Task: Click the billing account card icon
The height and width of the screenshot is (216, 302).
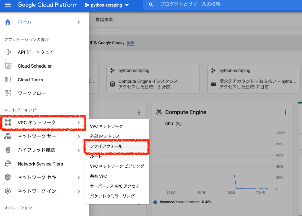Action: [213, 84]
